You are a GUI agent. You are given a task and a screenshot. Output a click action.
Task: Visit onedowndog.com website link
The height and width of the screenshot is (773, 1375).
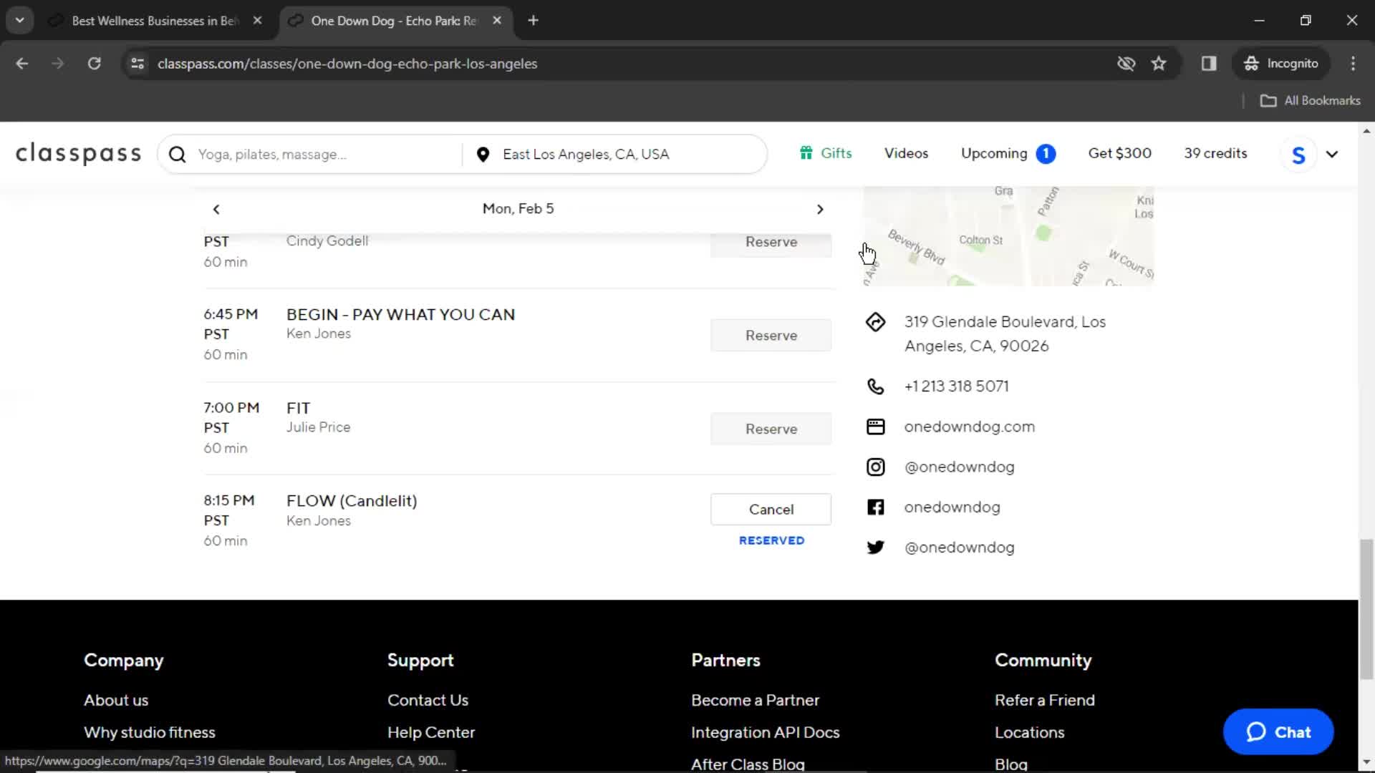click(x=969, y=427)
